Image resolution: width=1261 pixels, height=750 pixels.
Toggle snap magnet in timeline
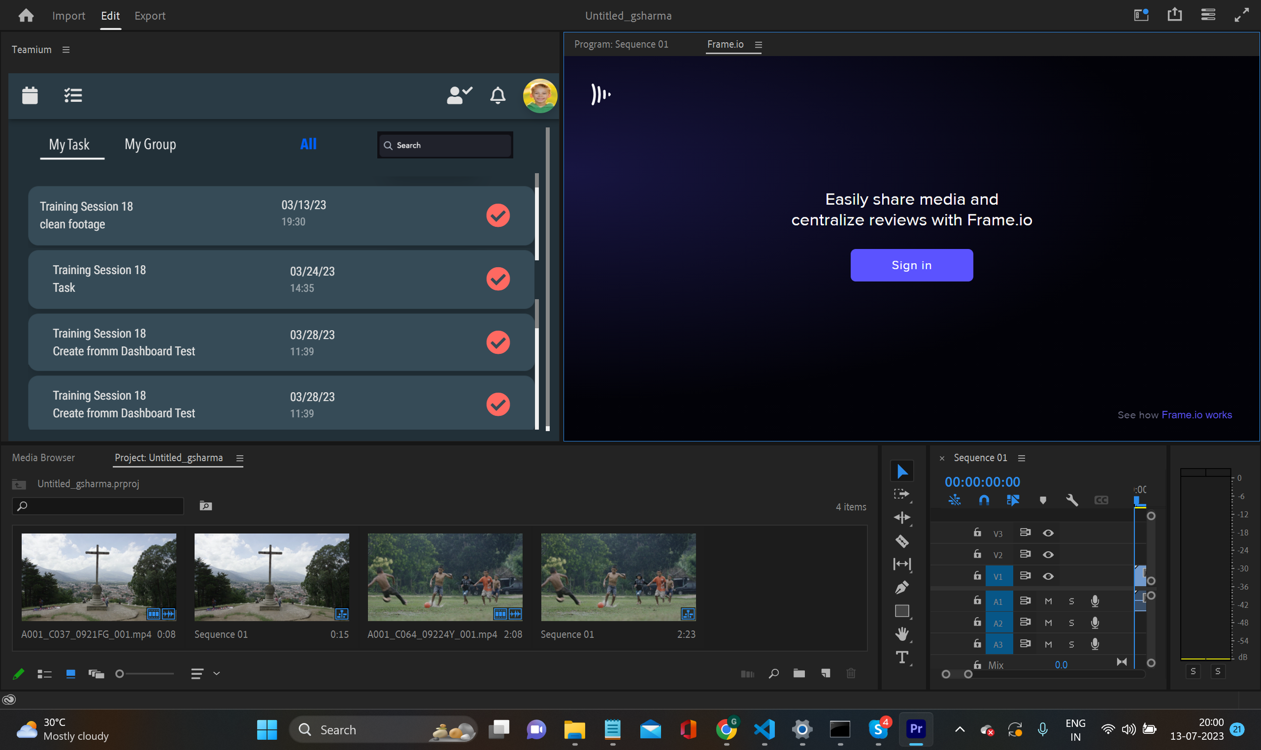point(984,501)
